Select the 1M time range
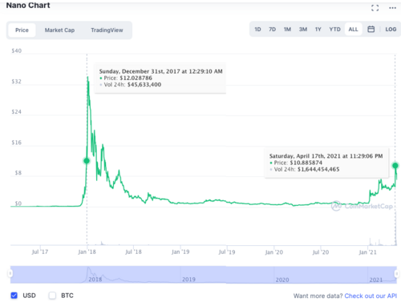 point(287,30)
